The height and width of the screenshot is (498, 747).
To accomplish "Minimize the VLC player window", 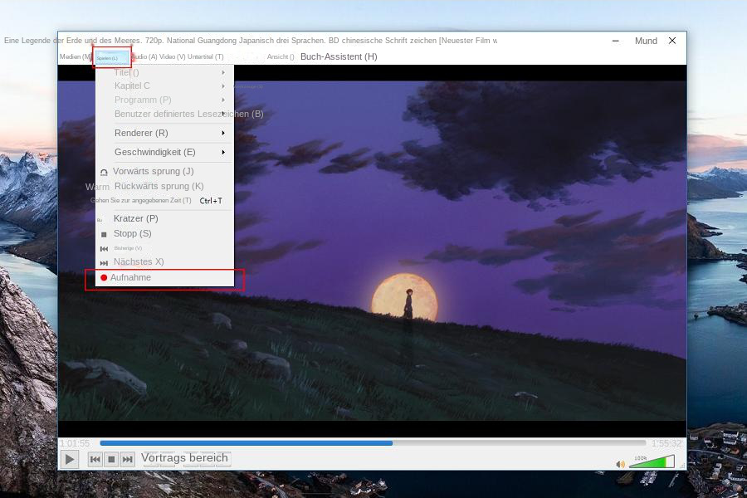I will pyautogui.click(x=616, y=41).
